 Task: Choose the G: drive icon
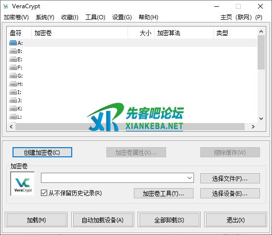click(x=13, y=76)
